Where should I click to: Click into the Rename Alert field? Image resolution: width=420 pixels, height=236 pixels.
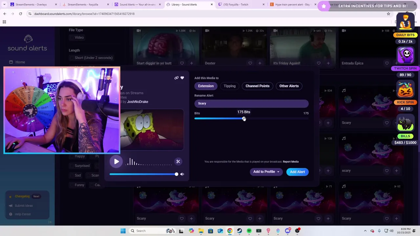(251, 103)
